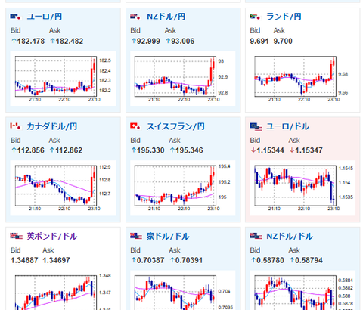This screenshot has height=310, width=363.
Task: Click the Canadian dollar/Yen flag icon
Action: coord(15,126)
